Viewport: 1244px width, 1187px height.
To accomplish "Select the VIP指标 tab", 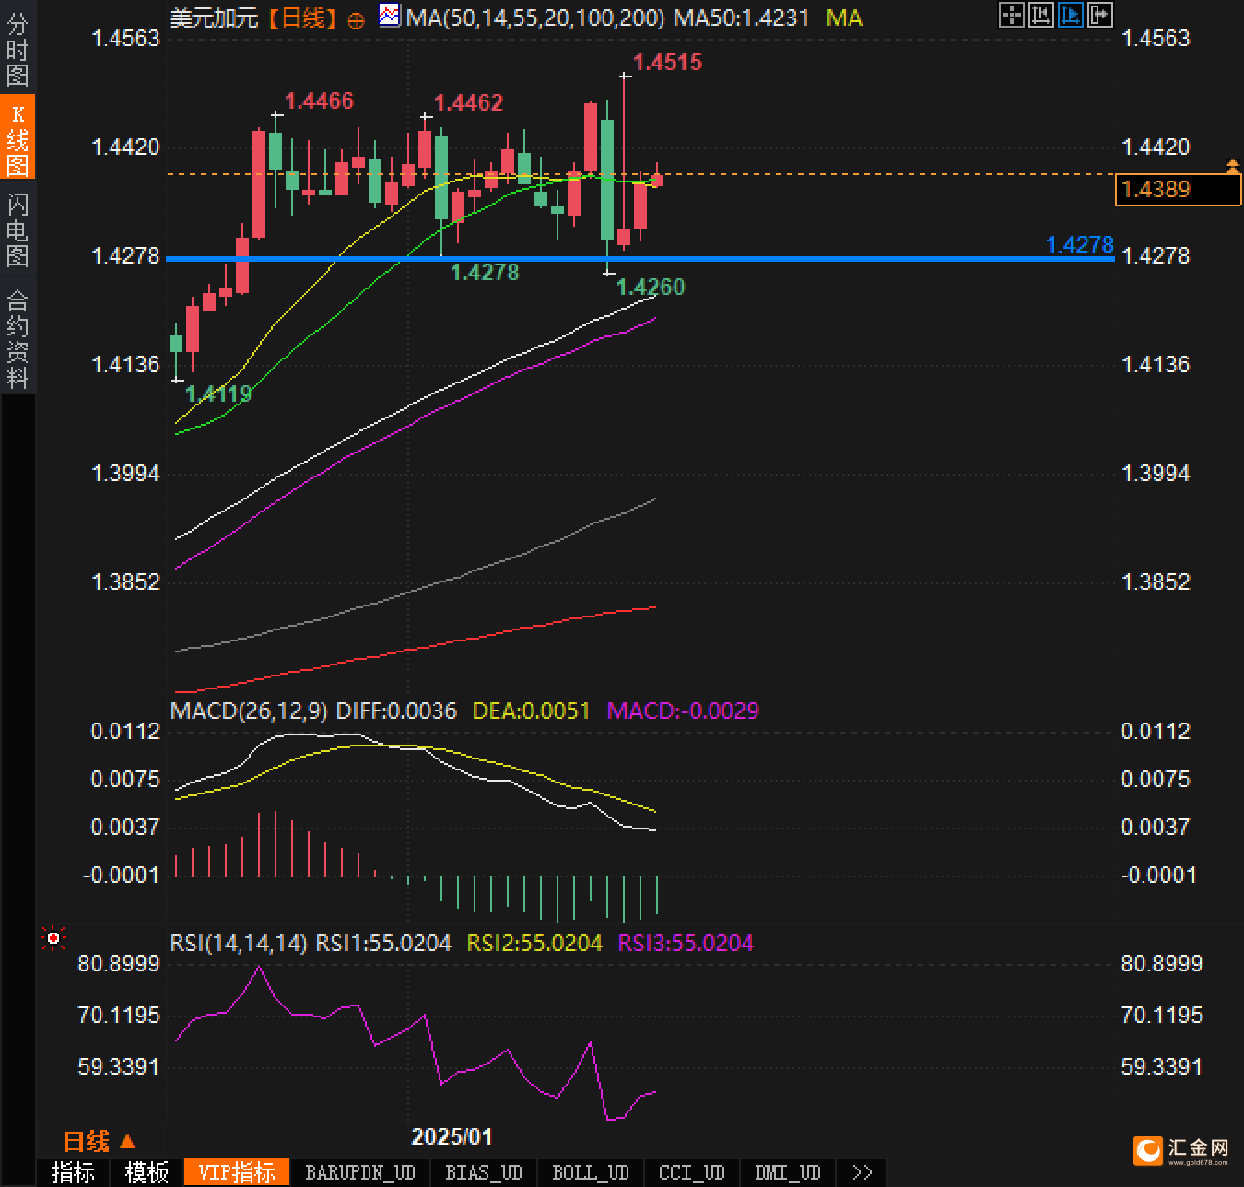I will coord(237,1172).
